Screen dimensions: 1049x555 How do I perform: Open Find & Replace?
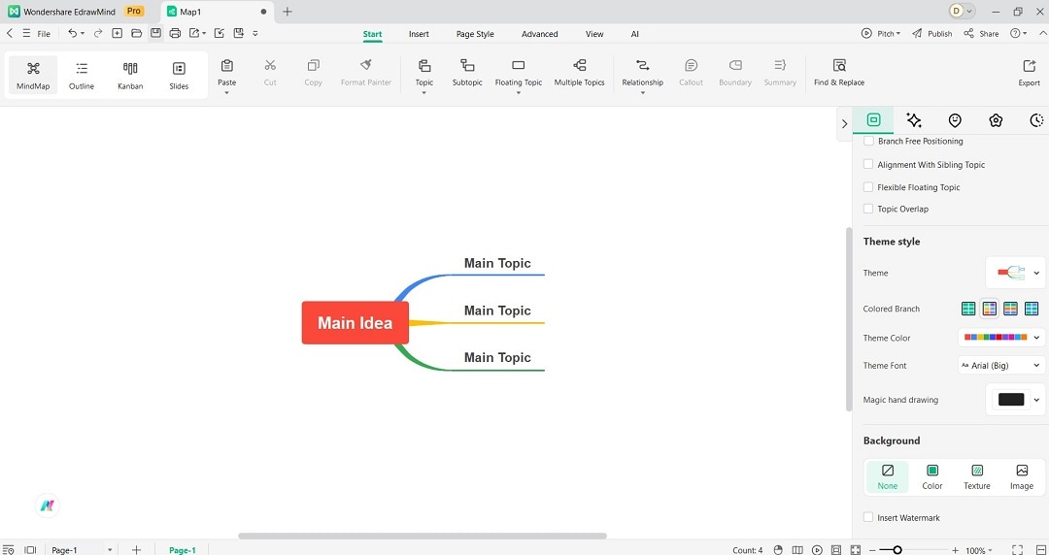(x=839, y=73)
